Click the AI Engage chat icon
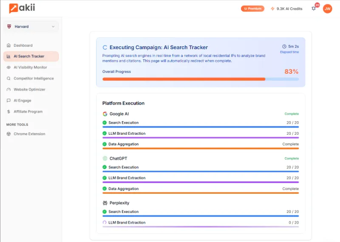The width and height of the screenshot is (340, 242). (8, 100)
